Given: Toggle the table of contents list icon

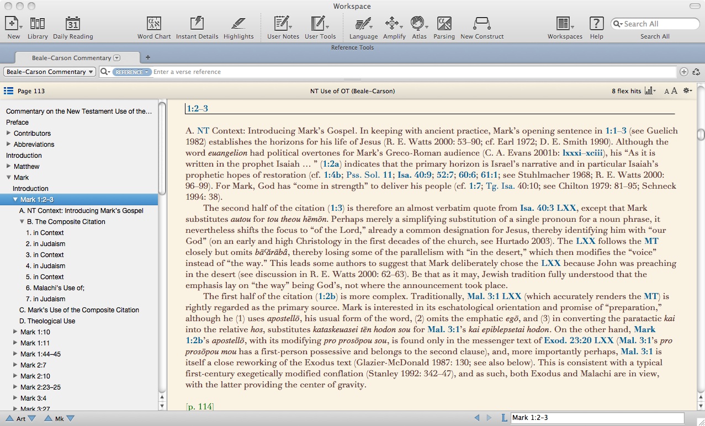Looking at the screenshot, I should pos(8,91).
